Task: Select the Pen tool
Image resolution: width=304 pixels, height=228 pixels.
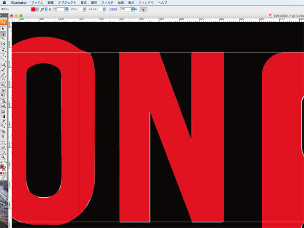Action: (3, 49)
